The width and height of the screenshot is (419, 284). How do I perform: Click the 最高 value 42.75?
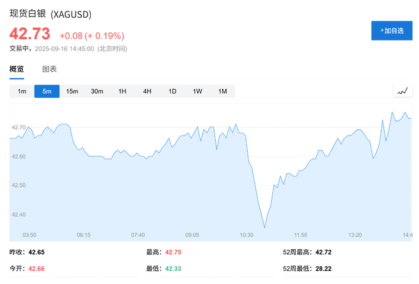pos(173,252)
